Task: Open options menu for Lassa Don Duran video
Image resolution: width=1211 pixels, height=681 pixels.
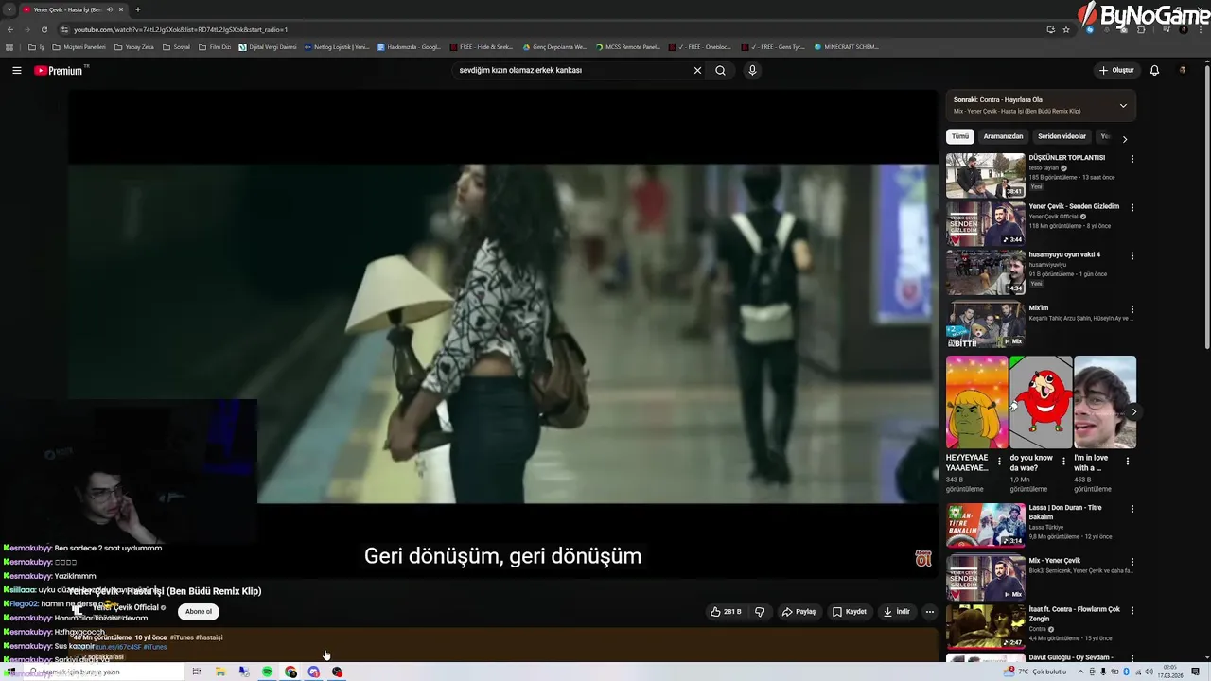Action: pyautogui.click(x=1132, y=509)
